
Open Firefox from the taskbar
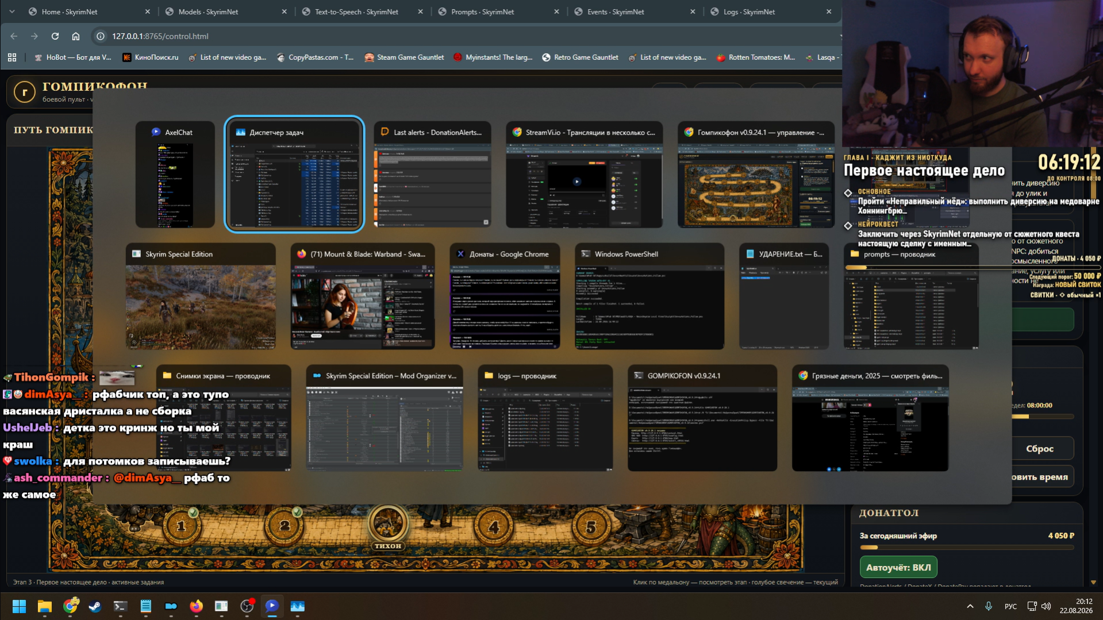pyautogui.click(x=196, y=606)
